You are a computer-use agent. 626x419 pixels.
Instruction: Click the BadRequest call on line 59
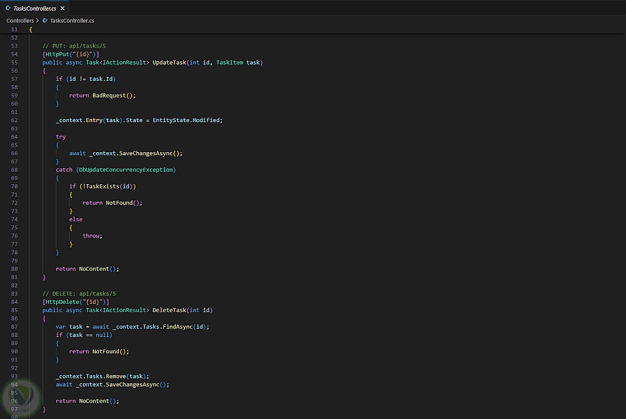pos(110,95)
